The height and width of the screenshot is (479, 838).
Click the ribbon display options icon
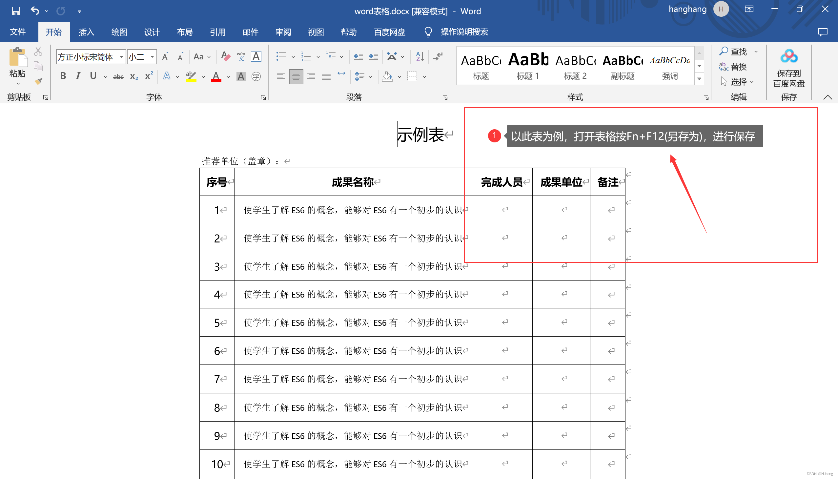pyautogui.click(x=749, y=9)
